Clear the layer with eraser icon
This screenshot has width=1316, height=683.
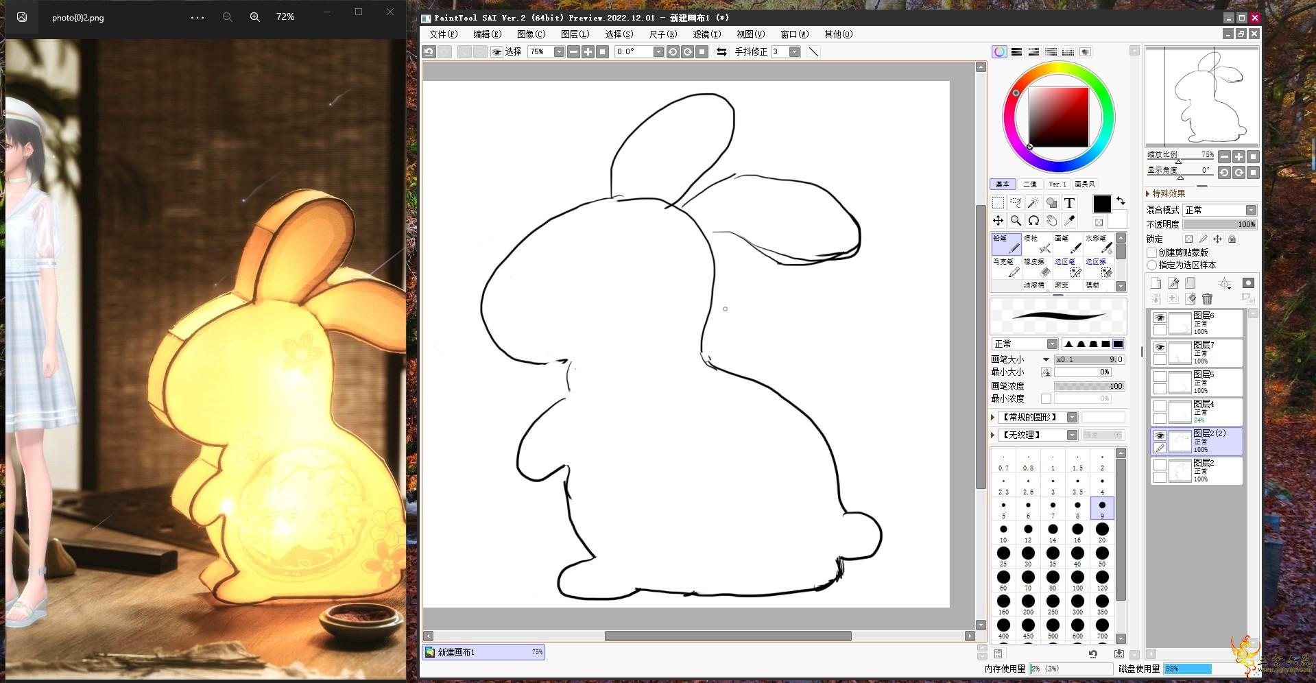coord(1191,298)
